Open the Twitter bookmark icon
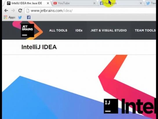 coord(20,17)
